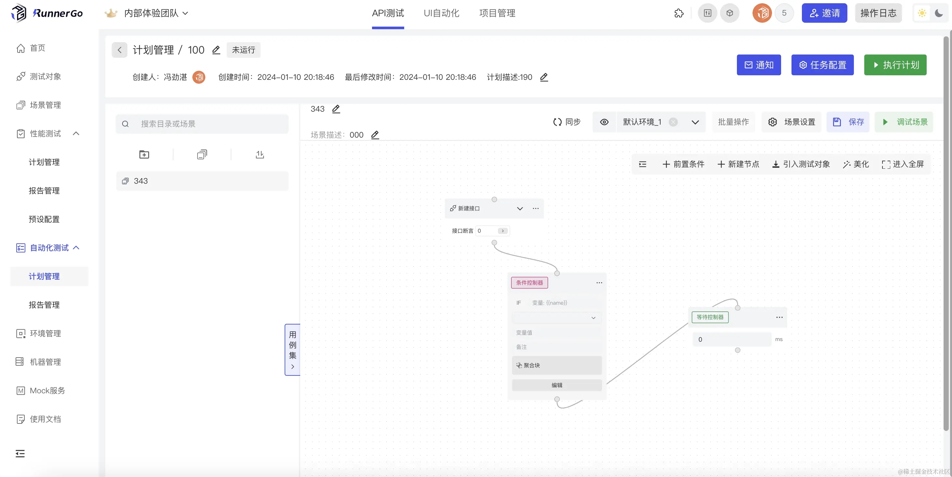The image size is (952, 477).
Task: Open the 条件控制器 more options menu
Action: 599,283
